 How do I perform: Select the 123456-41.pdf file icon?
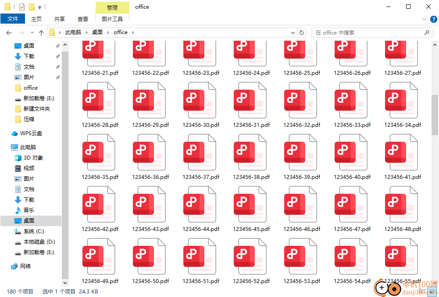(401, 152)
